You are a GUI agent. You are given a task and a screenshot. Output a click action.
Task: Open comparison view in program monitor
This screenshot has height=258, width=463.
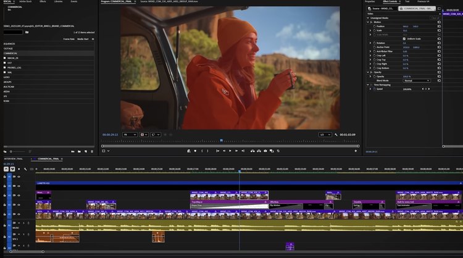click(x=272, y=151)
